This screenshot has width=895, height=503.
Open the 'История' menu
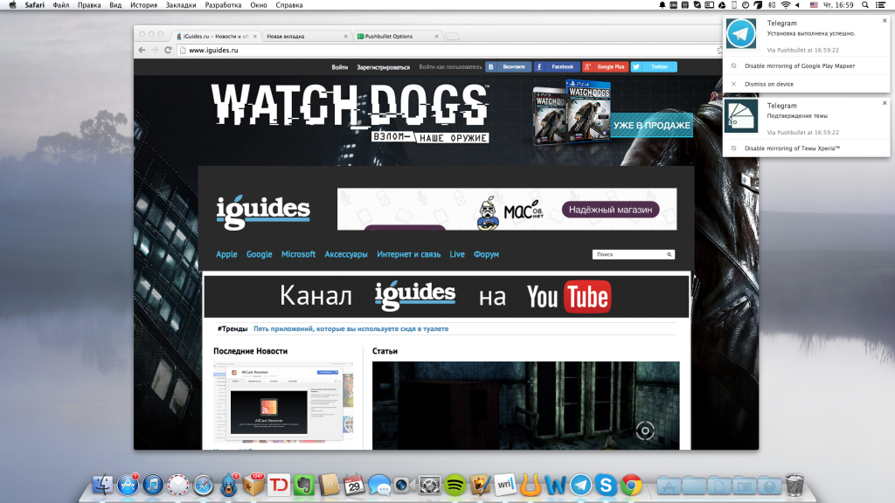click(x=143, y=5)
